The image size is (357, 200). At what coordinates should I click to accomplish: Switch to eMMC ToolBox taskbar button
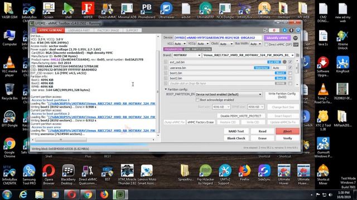[120, 195]
